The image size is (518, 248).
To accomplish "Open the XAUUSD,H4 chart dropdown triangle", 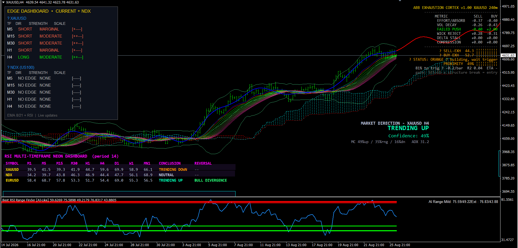I will [3, 2].
